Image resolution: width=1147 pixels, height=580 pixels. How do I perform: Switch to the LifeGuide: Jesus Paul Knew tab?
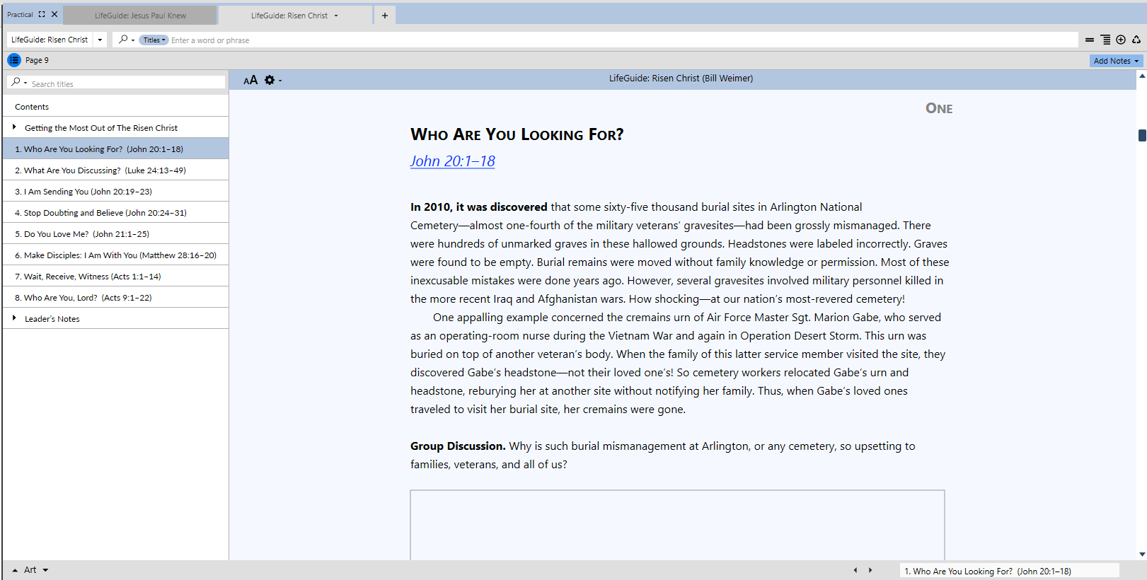coord(140,16)
